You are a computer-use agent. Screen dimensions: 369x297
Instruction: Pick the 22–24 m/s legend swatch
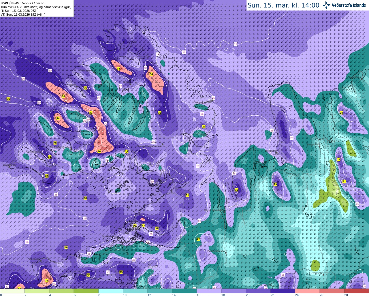tap(283, 291)
